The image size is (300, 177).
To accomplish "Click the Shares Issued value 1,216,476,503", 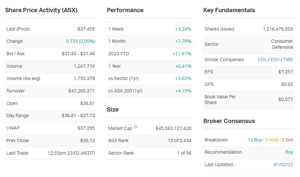I will pyautogui.click(x=278, y=29).
